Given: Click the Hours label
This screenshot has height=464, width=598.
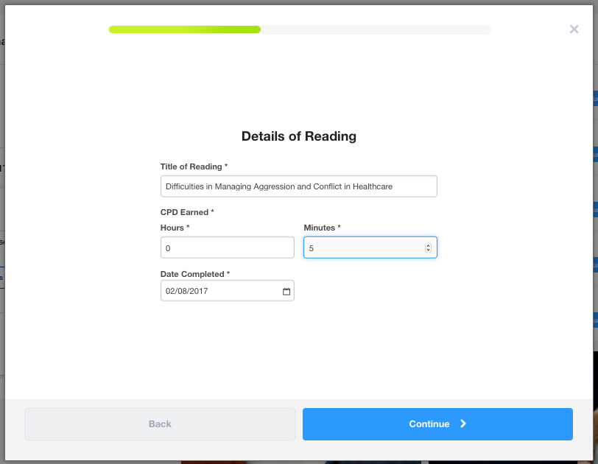Looking at the screenshot, I should (x=175, y=228).
